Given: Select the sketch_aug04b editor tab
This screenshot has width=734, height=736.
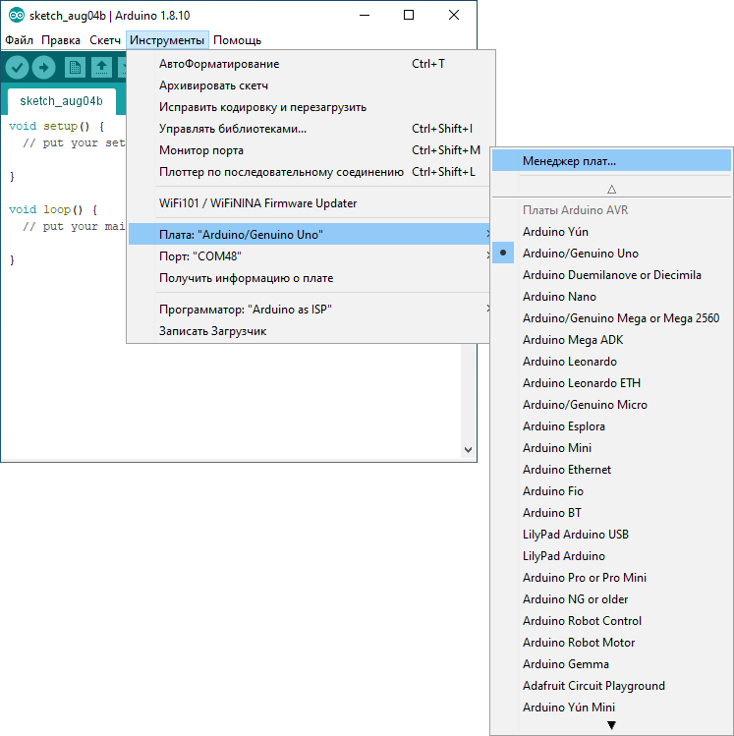Looking at the screenshot, I should (62, 101).
